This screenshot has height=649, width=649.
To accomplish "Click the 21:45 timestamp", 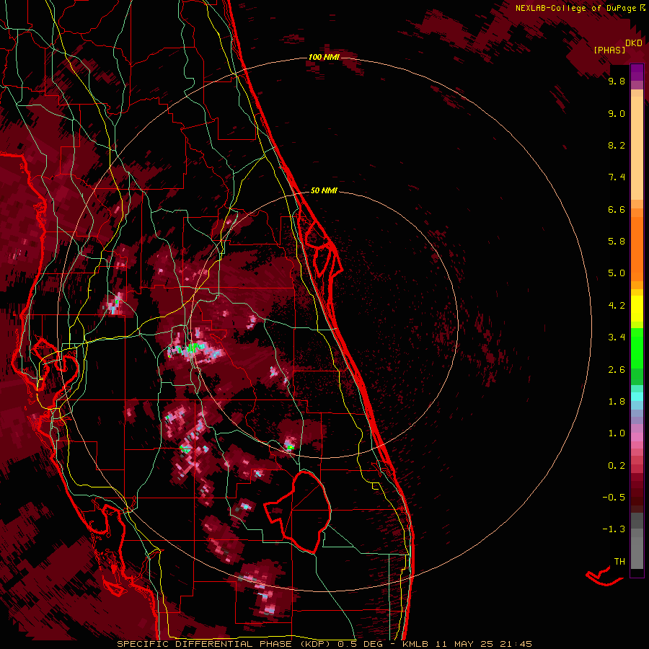I will pos(516,644).
